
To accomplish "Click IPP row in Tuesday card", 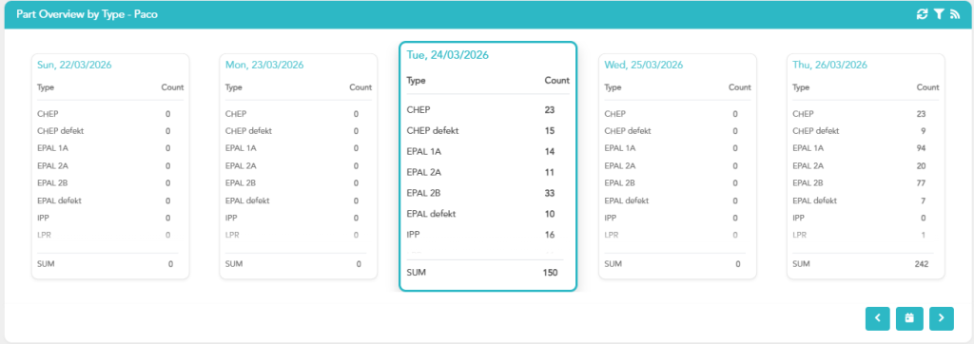I will [487, 235].
